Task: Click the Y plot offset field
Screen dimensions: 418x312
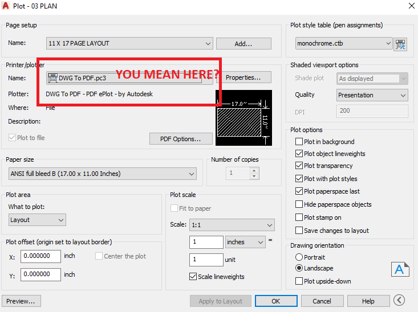Action: click(40, 274)
